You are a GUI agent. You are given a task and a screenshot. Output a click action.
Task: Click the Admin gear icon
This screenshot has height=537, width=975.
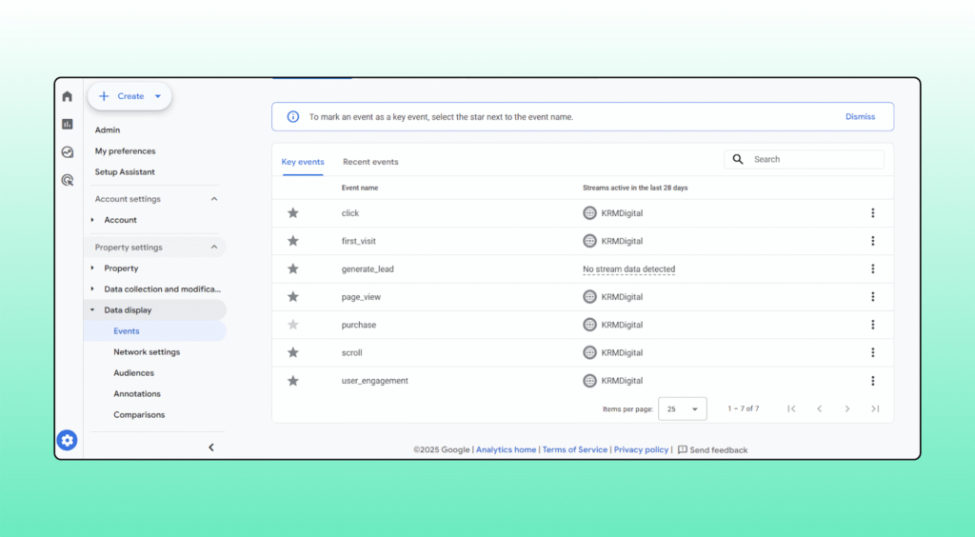click(67, 440)
